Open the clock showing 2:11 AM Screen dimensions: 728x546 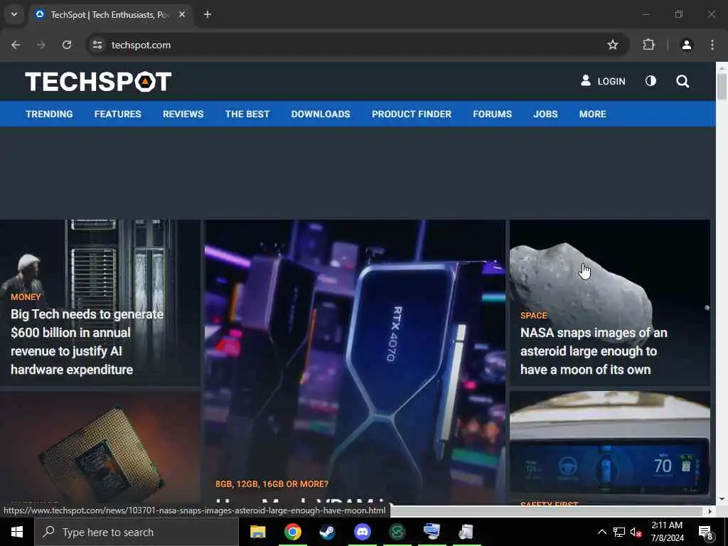(x=667, y=532)
